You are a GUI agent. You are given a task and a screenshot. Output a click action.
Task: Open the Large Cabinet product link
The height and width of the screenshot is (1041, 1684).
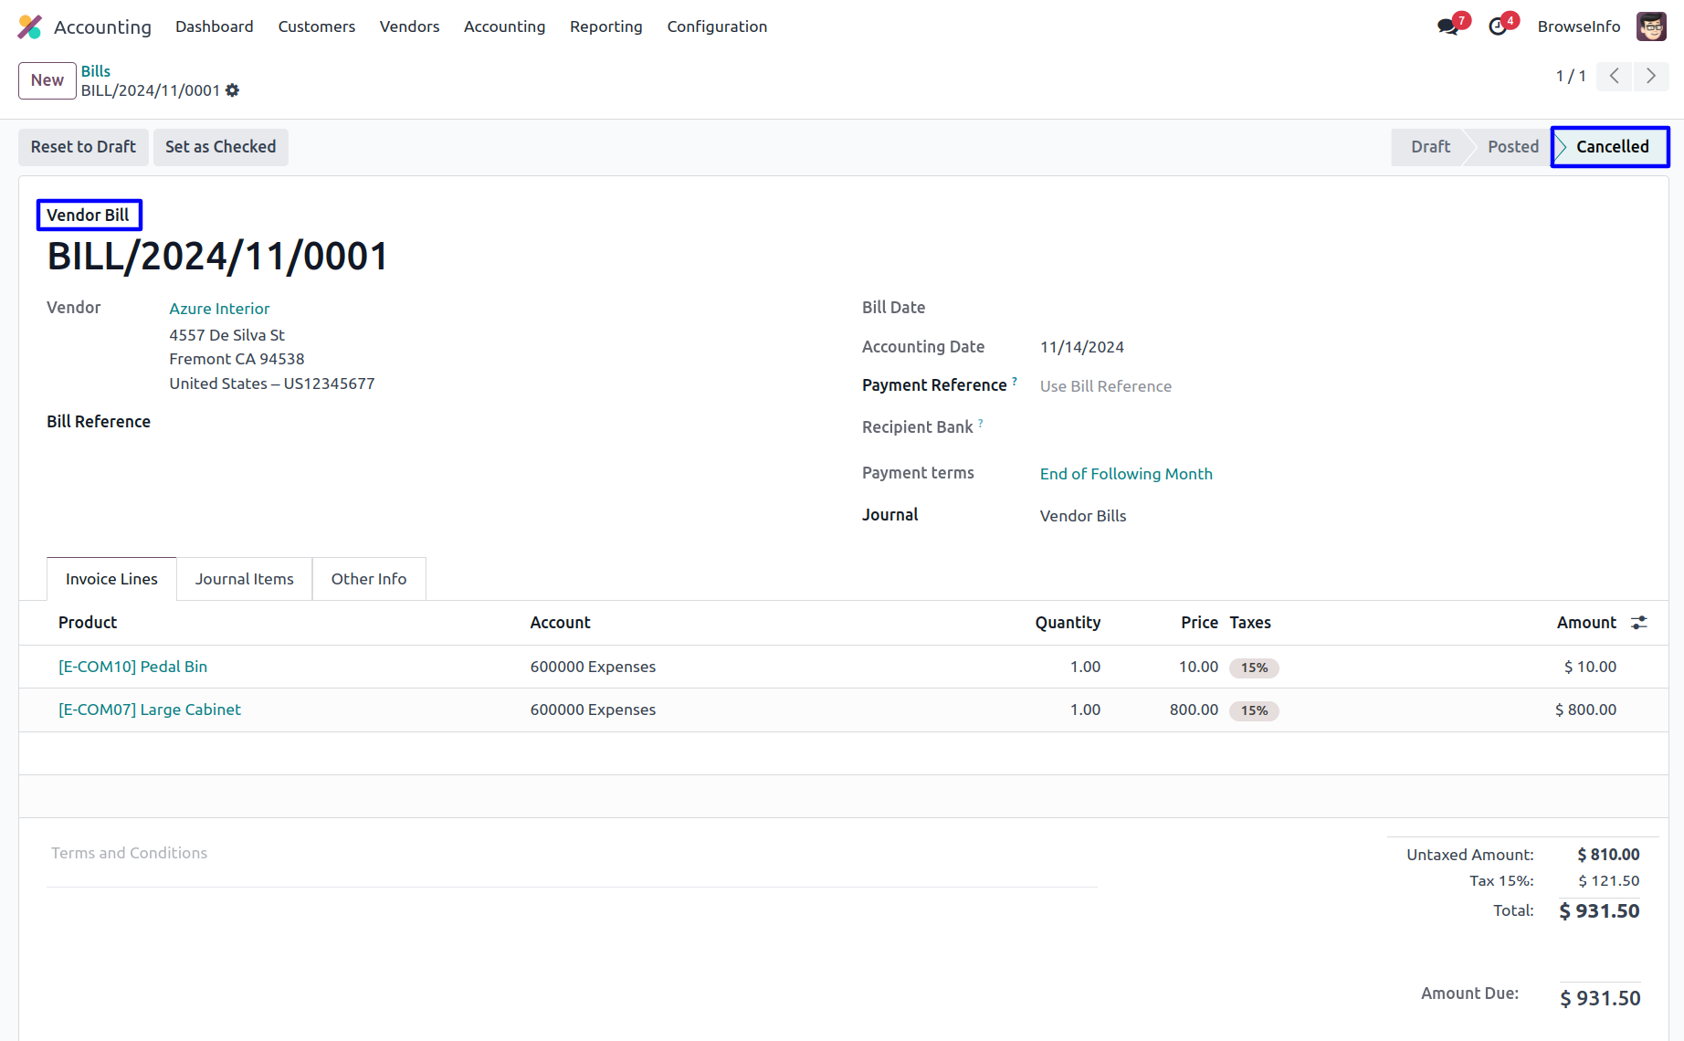coord(150,710)
